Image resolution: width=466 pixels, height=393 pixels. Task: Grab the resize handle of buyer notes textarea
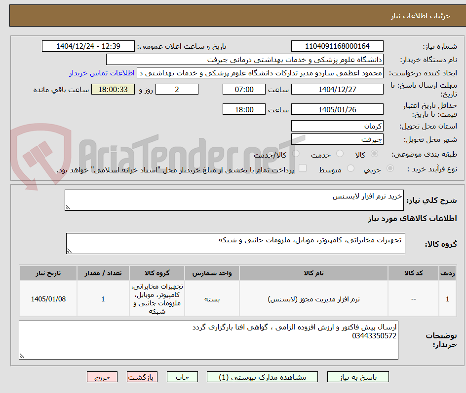(22, 356)
